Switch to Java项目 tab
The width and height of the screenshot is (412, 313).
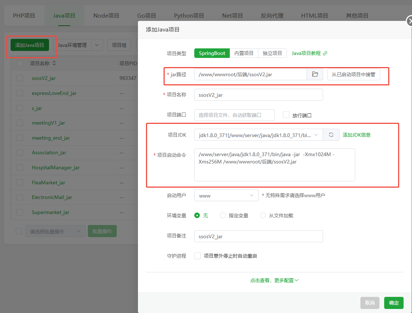tap(64, 15)
